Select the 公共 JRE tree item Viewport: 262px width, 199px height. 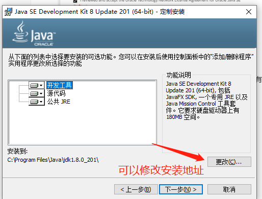click(59, 102)
